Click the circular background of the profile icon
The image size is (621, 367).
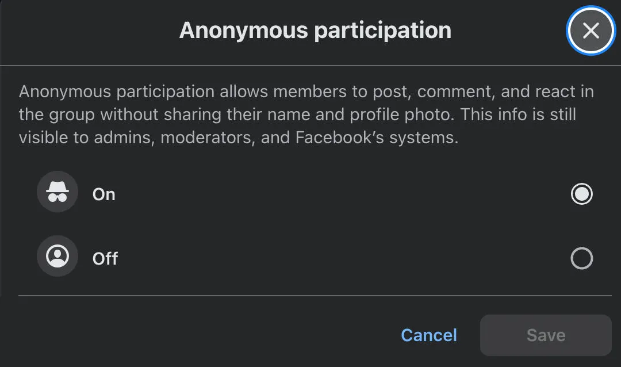tap(57, 256)
